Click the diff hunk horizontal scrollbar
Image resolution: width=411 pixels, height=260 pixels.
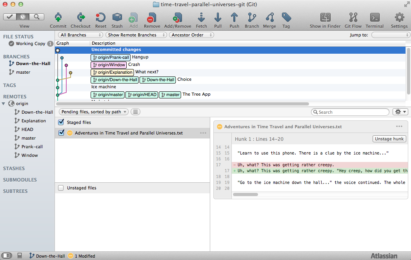pos(246,195)
